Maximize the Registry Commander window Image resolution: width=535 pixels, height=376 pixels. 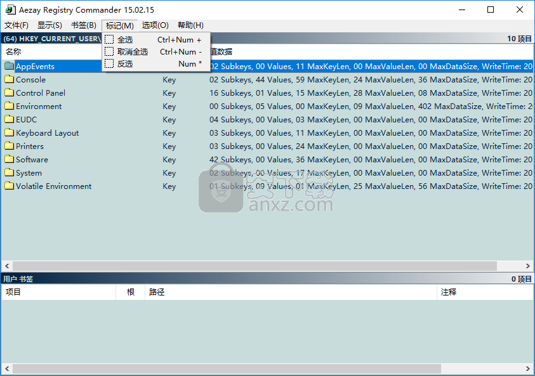pyautogui.click(x=491, y=10)
